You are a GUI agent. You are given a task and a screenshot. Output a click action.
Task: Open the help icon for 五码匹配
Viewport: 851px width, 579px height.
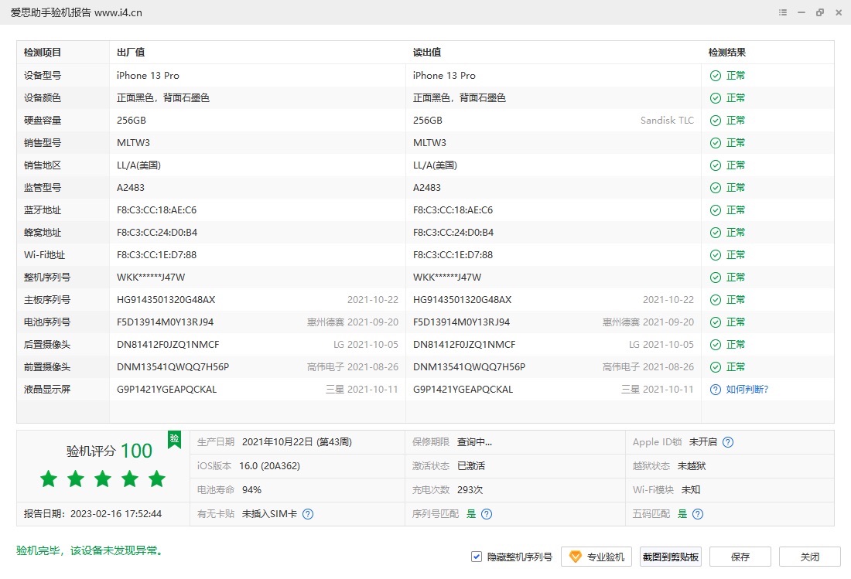tap(698, 514)
